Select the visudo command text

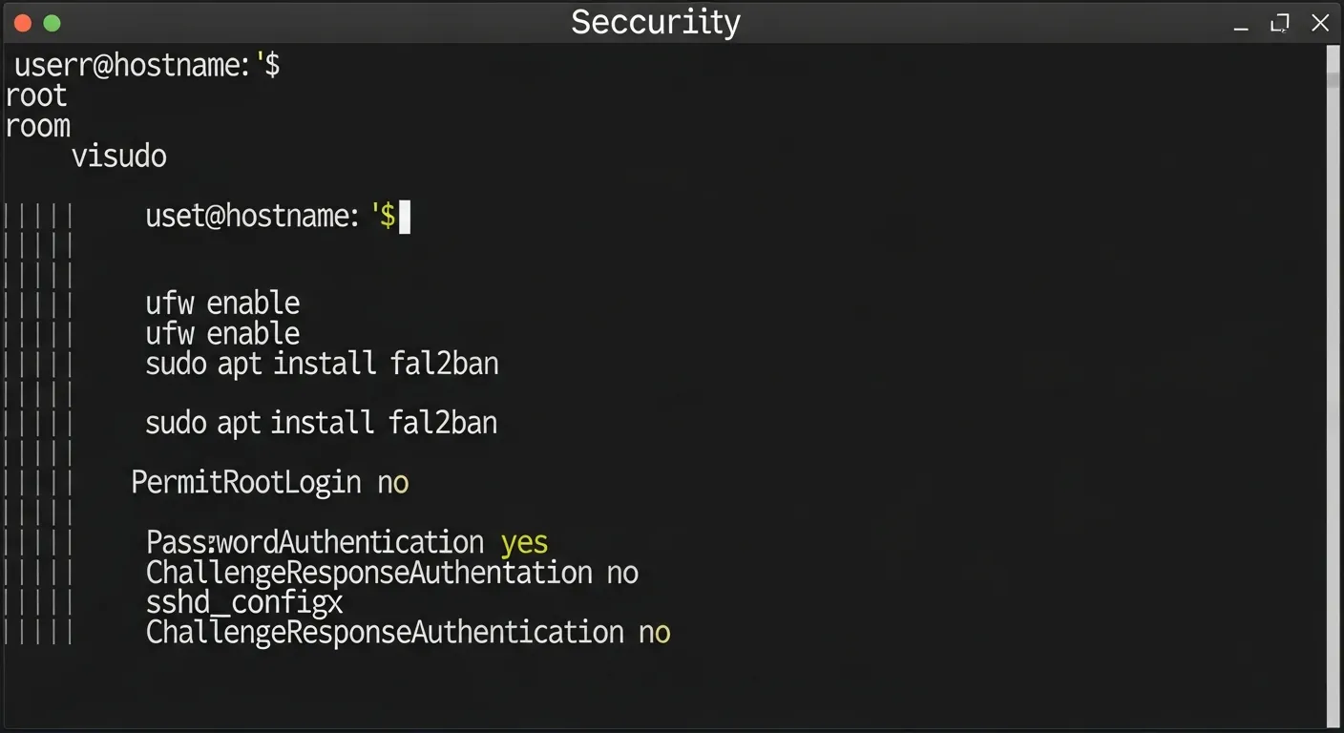click(118, 156)
